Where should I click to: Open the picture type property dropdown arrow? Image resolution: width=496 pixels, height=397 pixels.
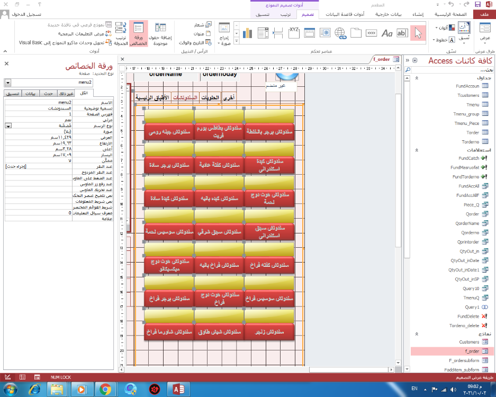click(x=8, y=125)
